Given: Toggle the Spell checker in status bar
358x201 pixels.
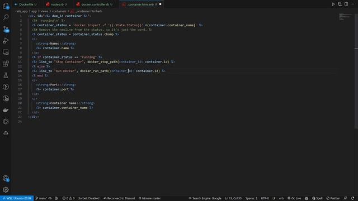Looking at the screenshot, I should 317,198.
